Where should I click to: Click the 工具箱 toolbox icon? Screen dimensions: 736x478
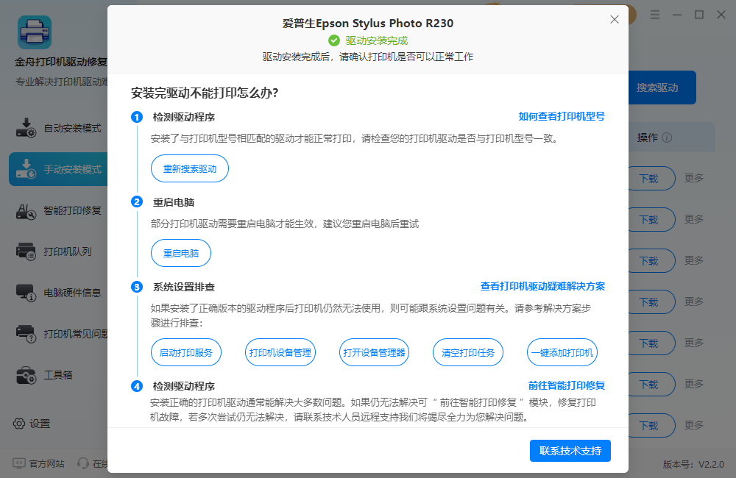(x=26, y=375)
